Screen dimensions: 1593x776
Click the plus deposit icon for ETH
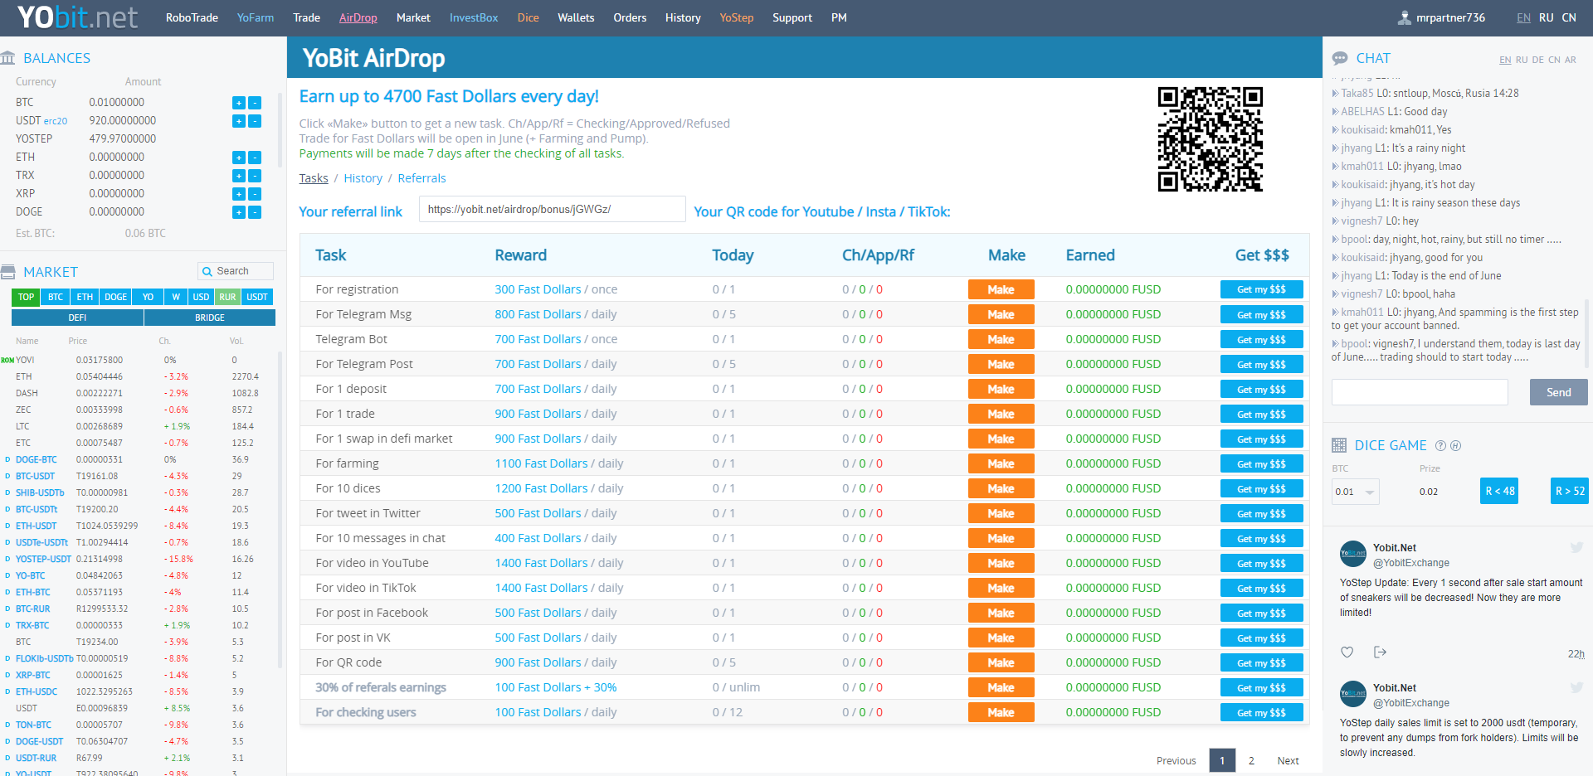tap(238, 158)
